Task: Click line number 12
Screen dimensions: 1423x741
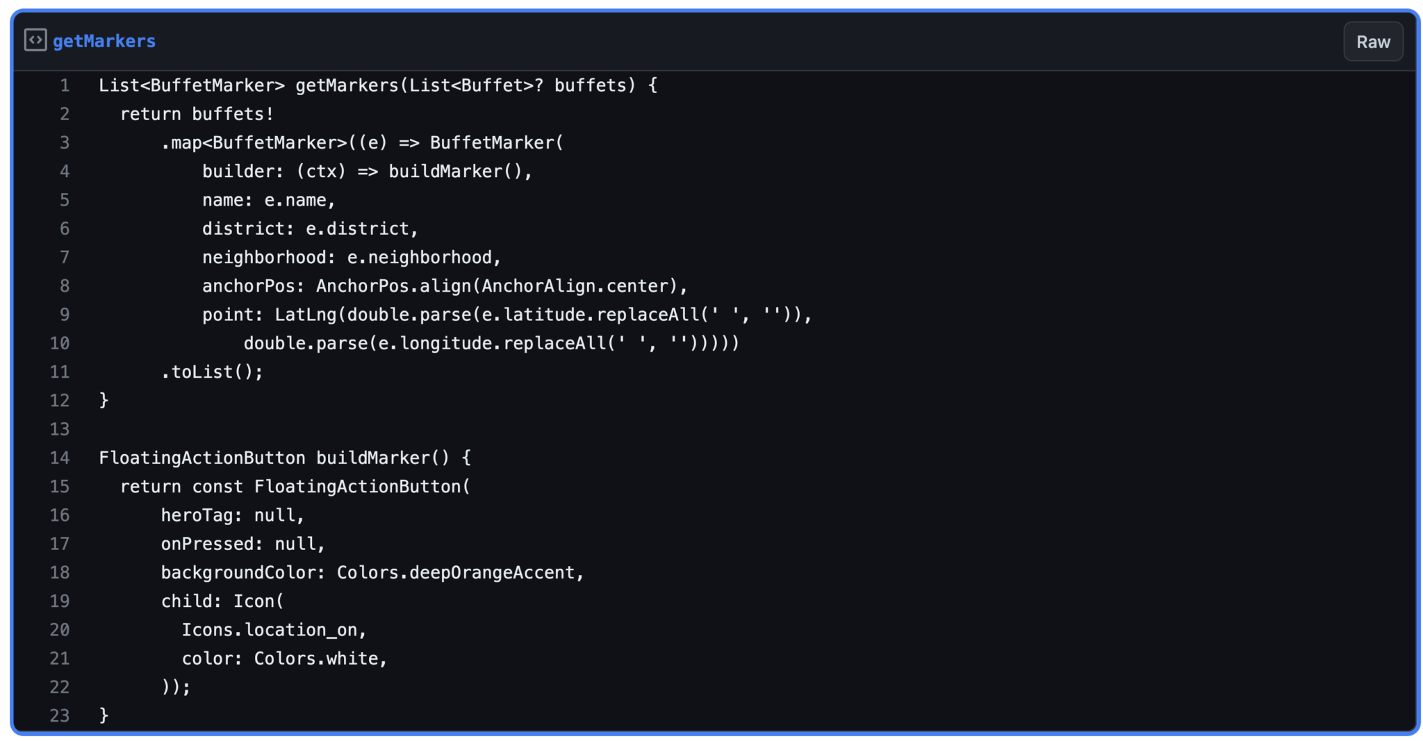Action: click(x=60, y=401)
